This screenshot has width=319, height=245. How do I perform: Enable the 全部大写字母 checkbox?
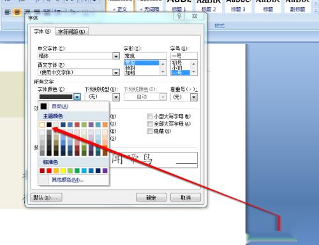150,124
